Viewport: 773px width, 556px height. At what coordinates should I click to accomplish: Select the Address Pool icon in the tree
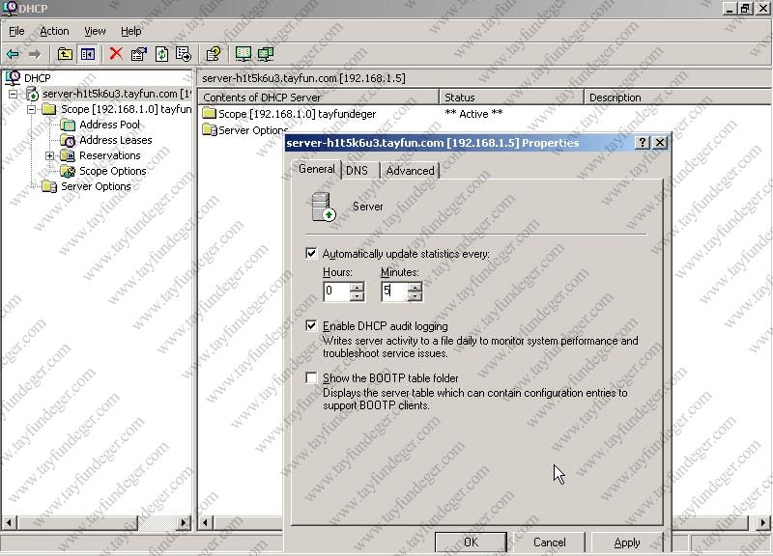(68, 125)
